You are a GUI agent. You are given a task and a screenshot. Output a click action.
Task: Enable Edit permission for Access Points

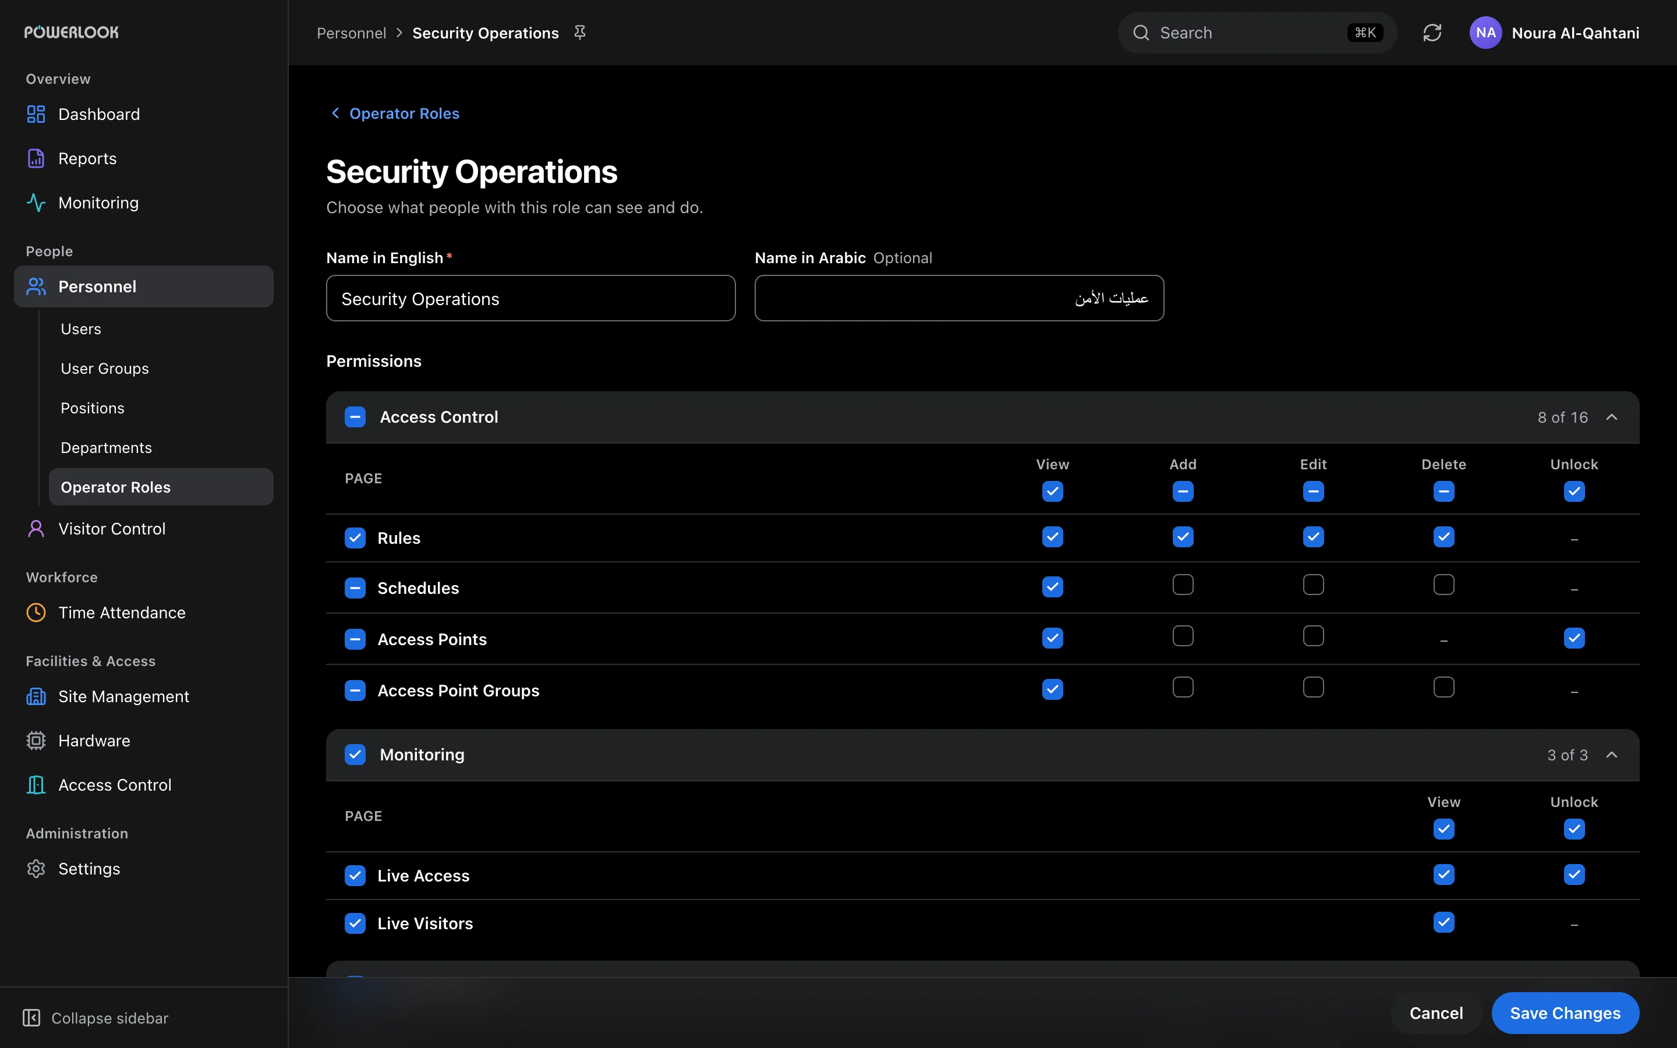pos(1313,636)
